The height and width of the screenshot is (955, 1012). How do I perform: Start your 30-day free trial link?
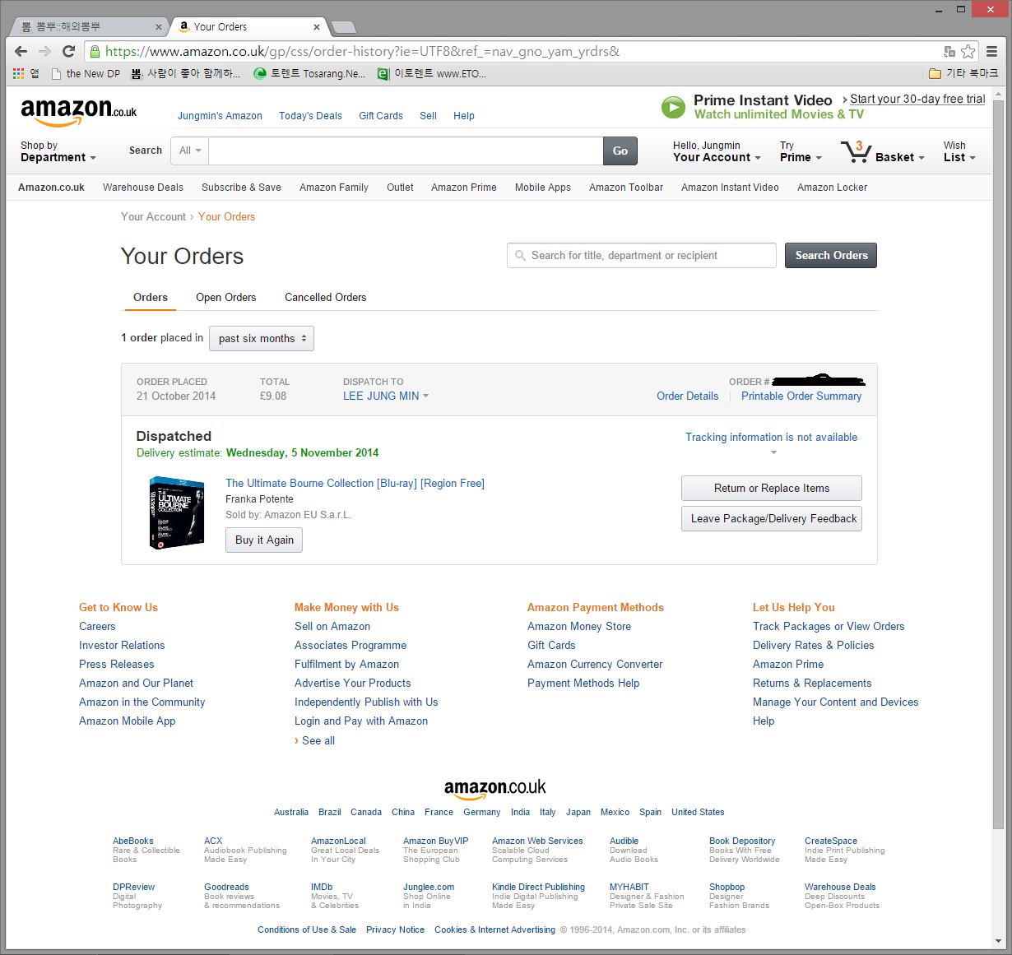tap(917, 99)
